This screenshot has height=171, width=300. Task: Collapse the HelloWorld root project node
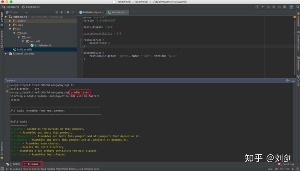[x=6, y=17]
